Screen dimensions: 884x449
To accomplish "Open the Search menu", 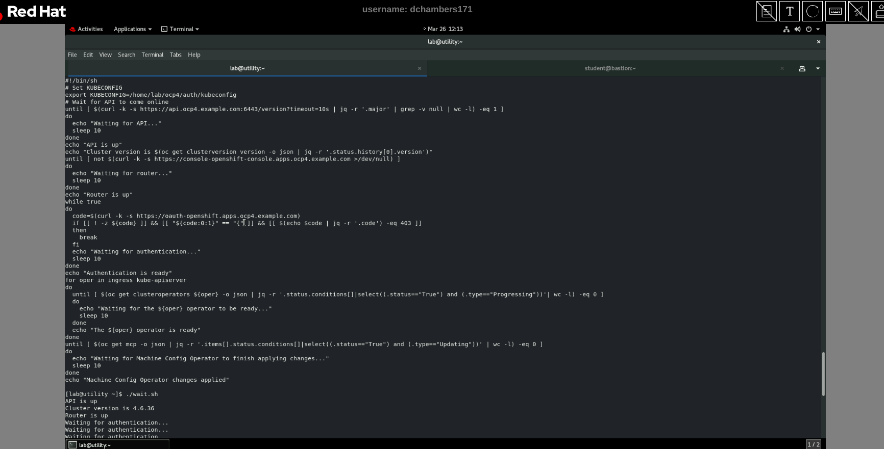I will [127, 55].
